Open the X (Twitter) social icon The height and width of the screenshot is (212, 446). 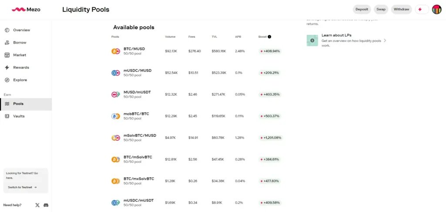[x=37, y=205]
